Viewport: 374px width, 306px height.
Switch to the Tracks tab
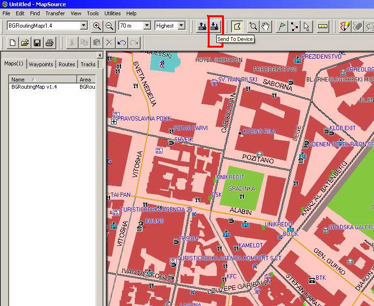(88, 64)
